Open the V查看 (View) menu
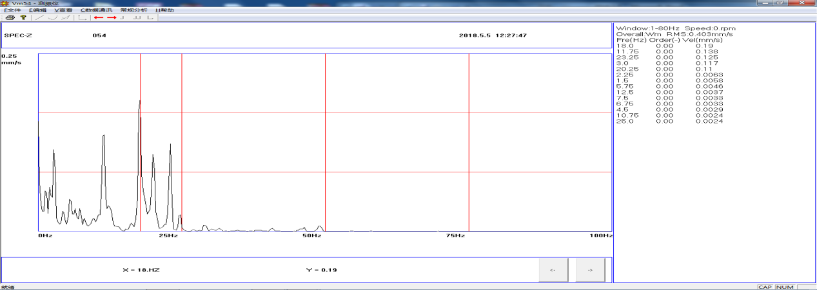 (63, 10)
